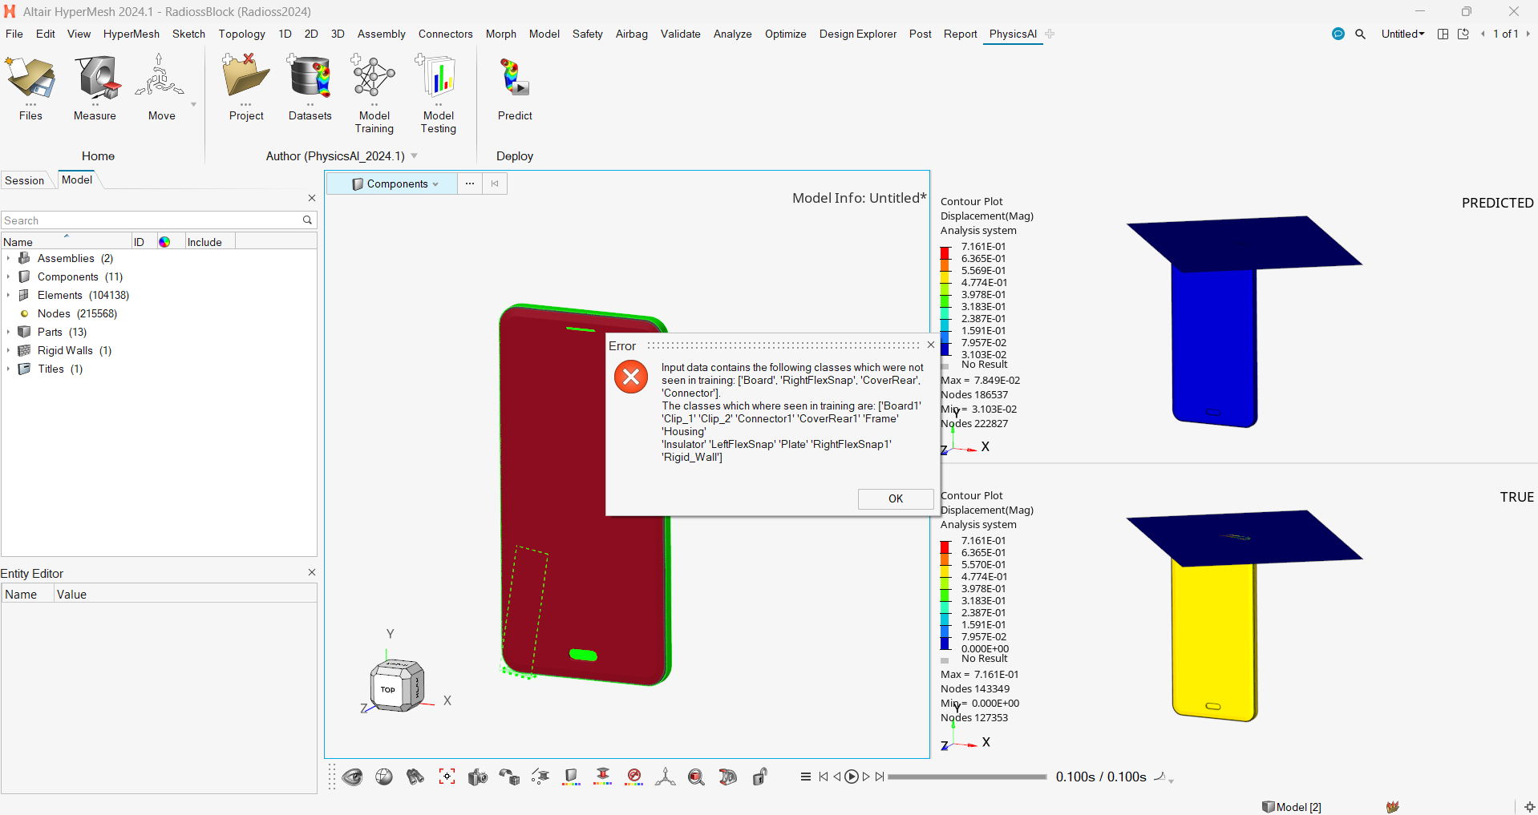1538x815 pixels.
Task: Click the globe sphere view icon
Action: 384,777
